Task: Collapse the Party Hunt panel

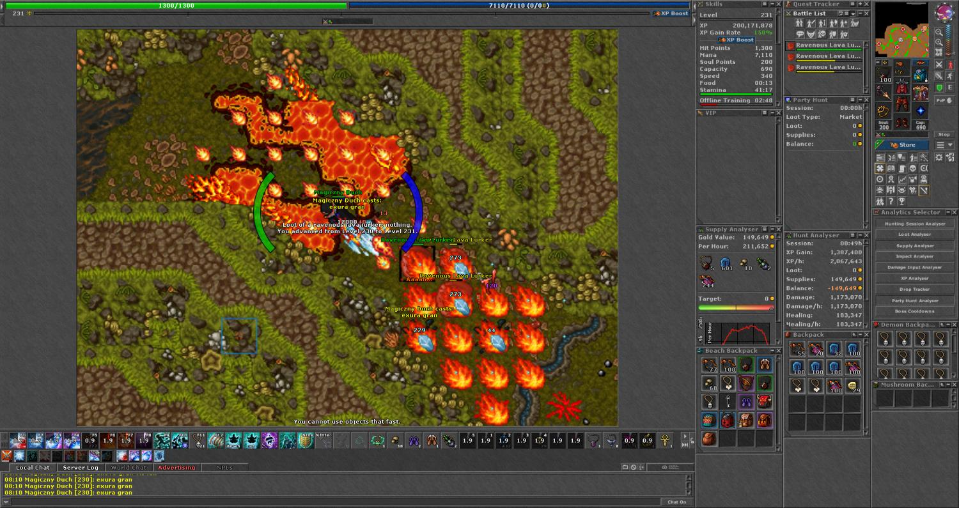Action: point(859,100)
